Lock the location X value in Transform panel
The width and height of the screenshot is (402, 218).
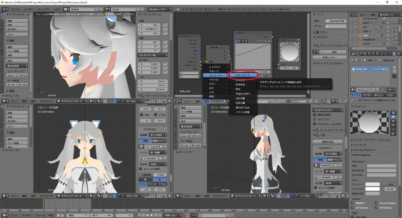coord(165,25)
